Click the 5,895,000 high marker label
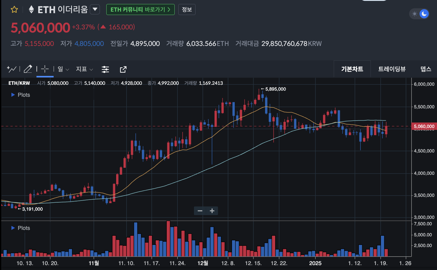 click(x=275, y=89)
